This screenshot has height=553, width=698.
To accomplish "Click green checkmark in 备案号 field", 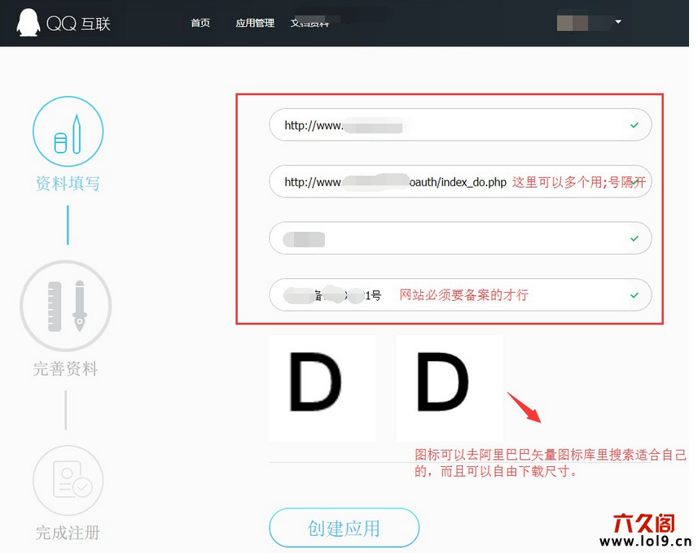I will pos(634,295).
